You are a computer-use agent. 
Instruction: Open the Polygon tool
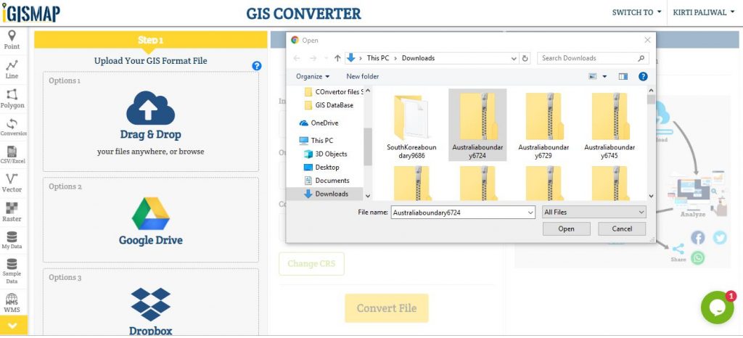(12, 99)
